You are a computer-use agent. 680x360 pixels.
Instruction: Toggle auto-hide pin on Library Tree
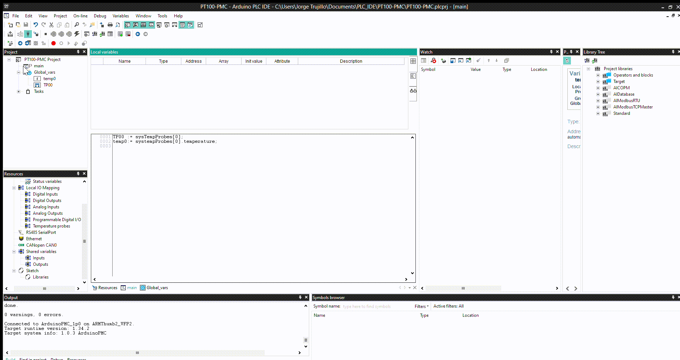[x=673, y=52]
